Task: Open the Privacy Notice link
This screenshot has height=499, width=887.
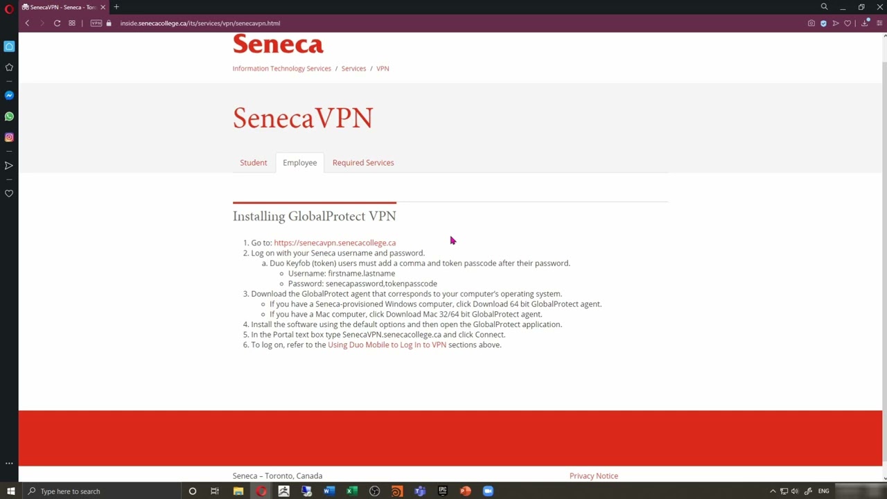Action: (x=594, y=476)
